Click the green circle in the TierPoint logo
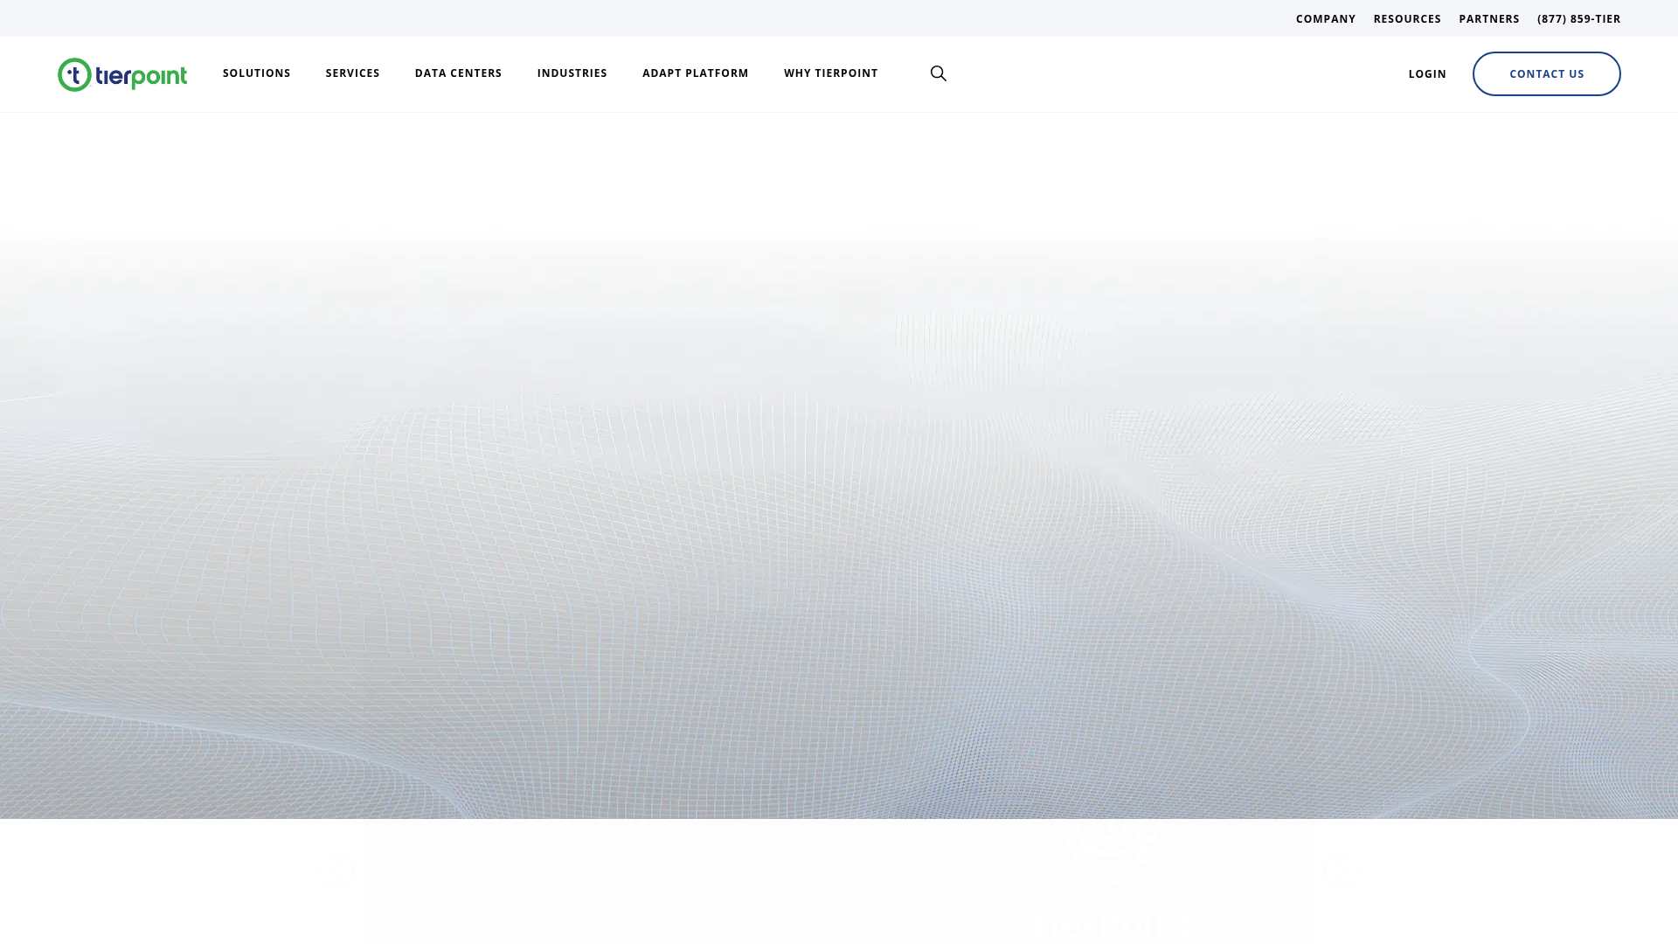The image size is (1678, 944). [75, 74]
